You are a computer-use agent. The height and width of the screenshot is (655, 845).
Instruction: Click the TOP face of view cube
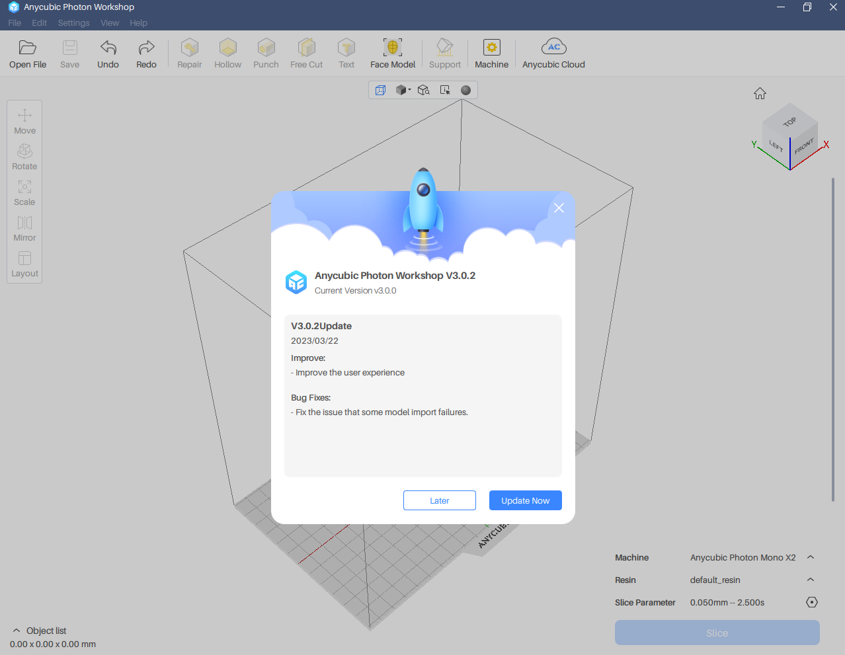click(790, 121)
